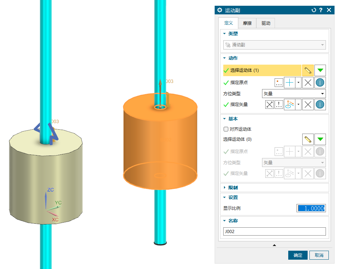Enable the 对齐运动体 checkbox
Image resolution: width=341 pixels, height=269 pixels.
pyautogui.click(x=226, y=129)
